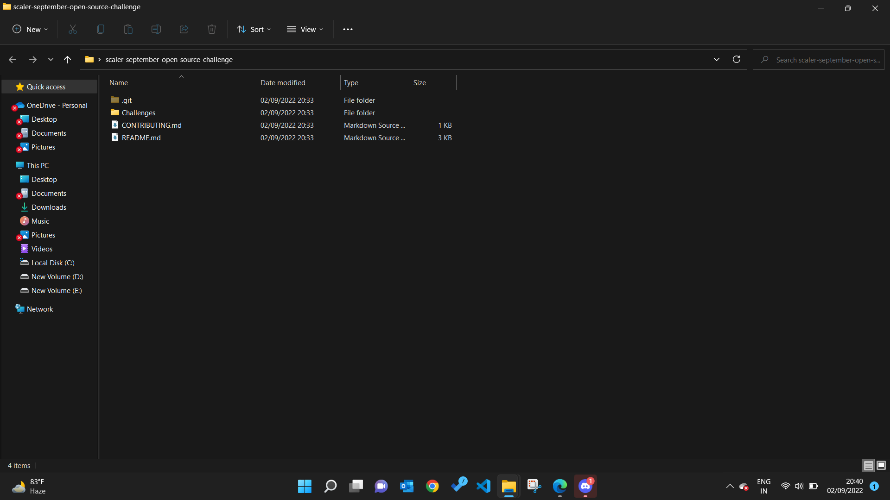
Task: Open the See more three-dots menu
Action: pos(348,29)
